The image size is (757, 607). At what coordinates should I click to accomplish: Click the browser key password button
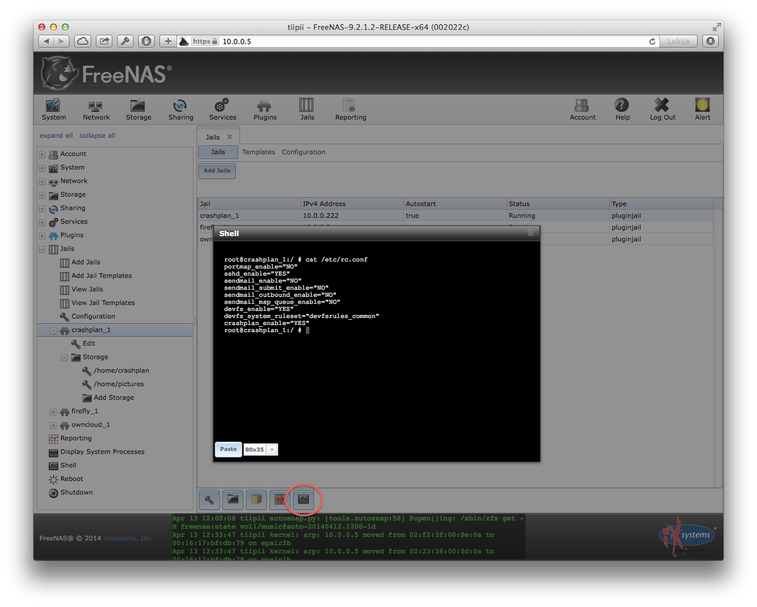pyautogui.click(x=125, y=41)
